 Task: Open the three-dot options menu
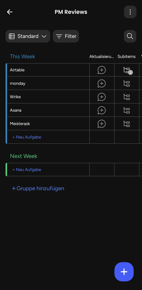(x=130, y=12)
